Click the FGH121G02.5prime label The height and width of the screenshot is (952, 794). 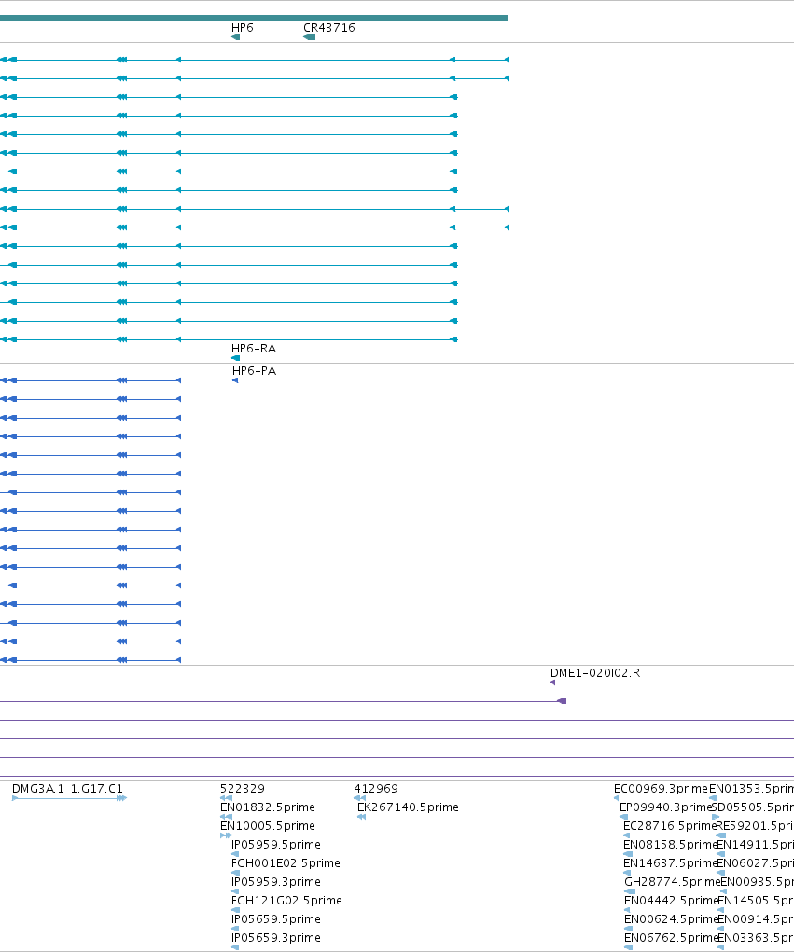(286, 901)
